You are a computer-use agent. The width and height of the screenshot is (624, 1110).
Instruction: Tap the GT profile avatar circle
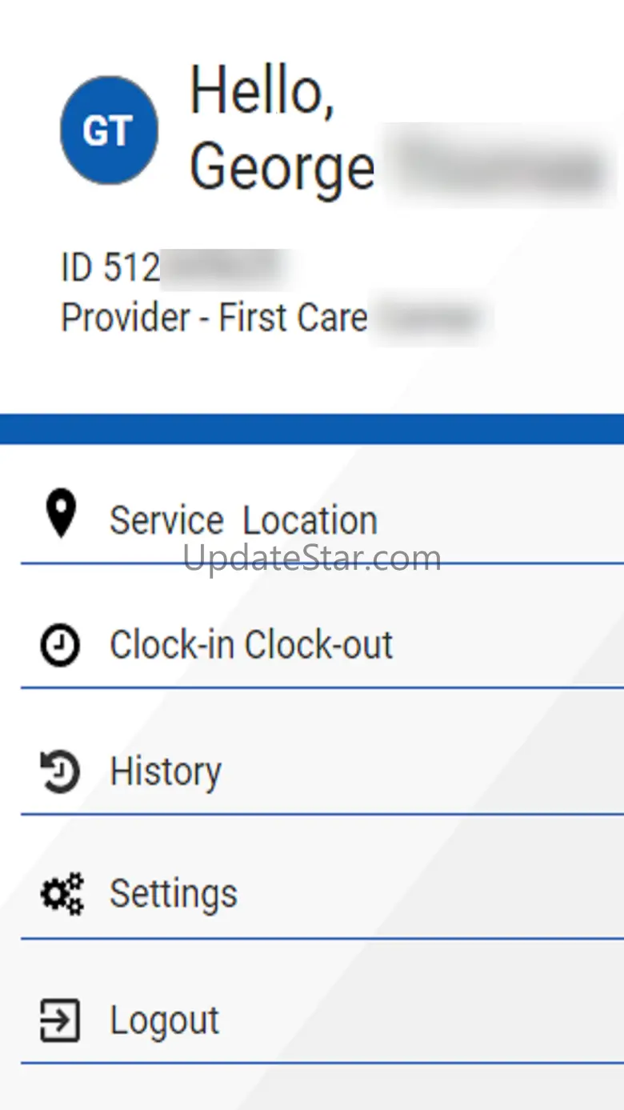[x=109, y=130]
